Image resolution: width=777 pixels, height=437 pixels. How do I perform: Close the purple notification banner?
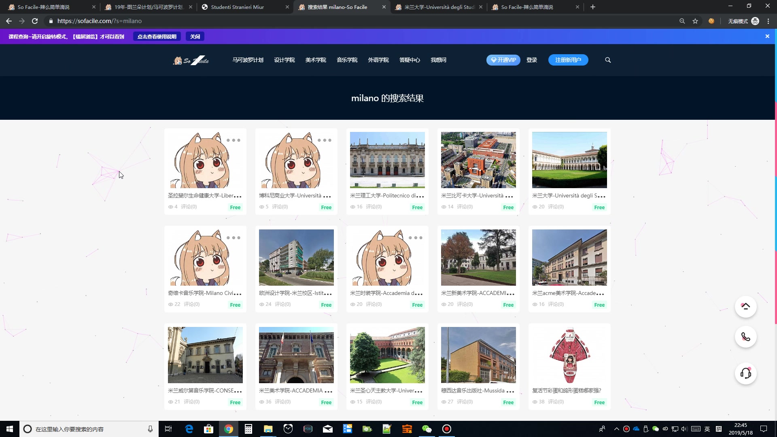[767, 36]
